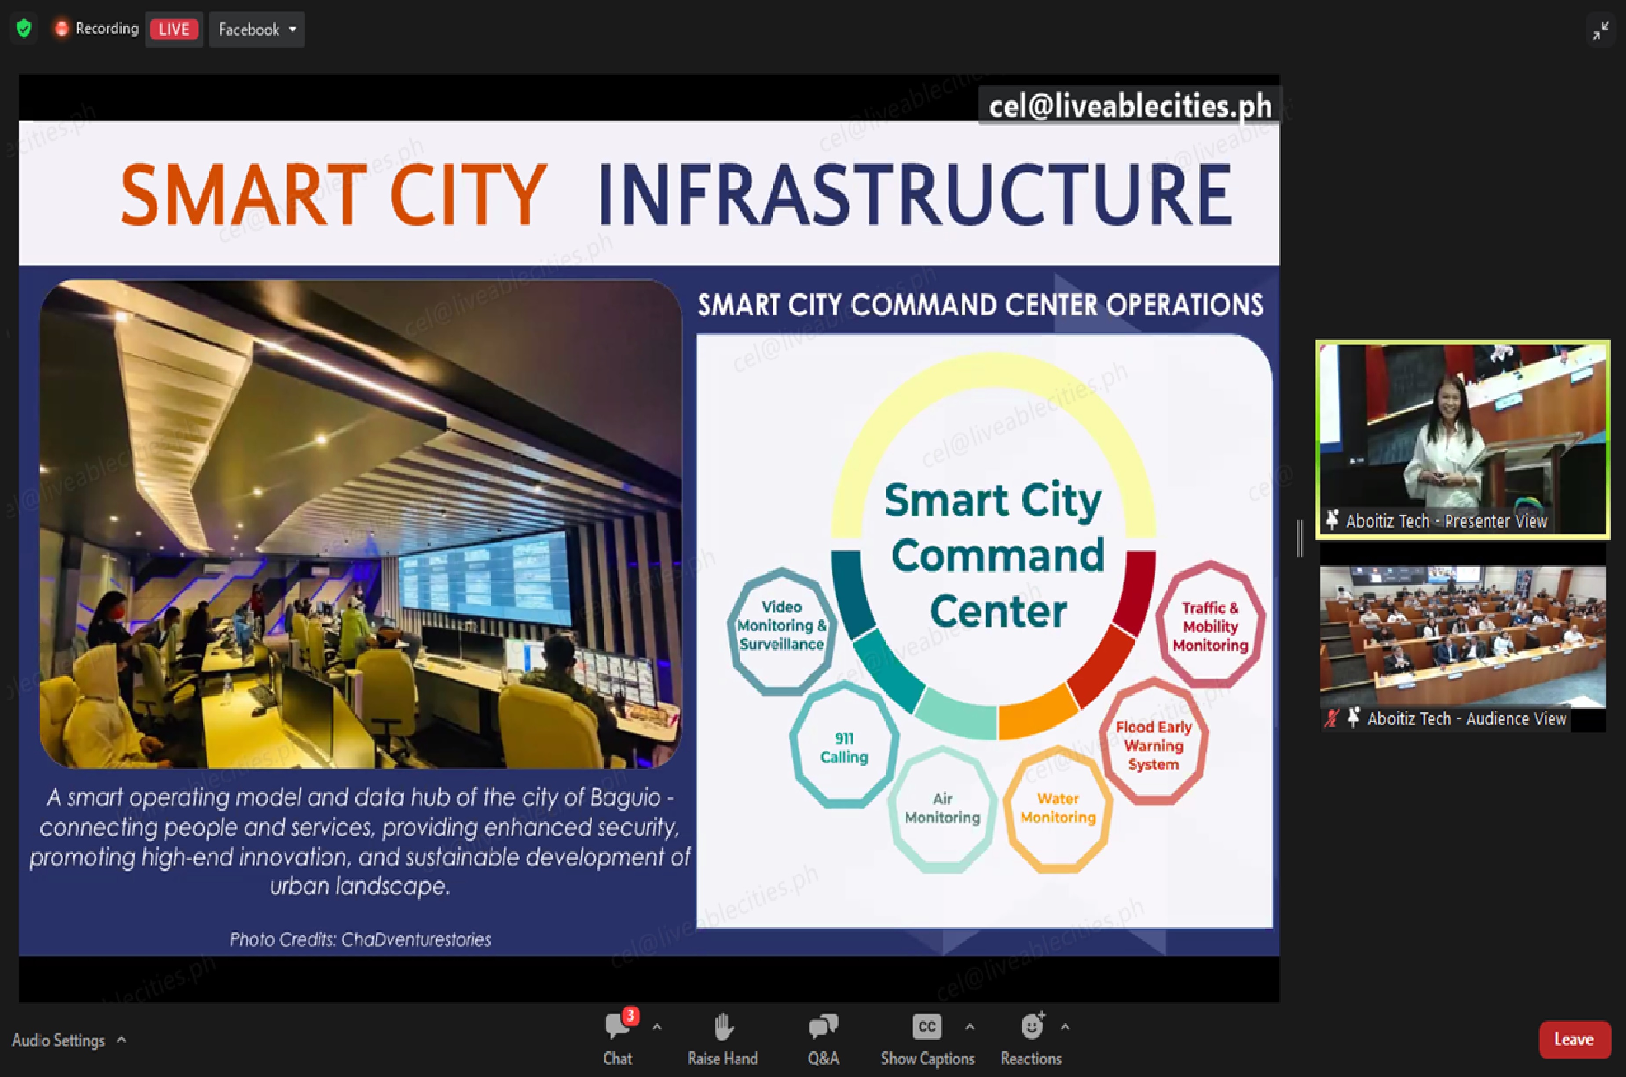Expand the chat options caret
1626x1077 pixels.
coord(657,1028)
